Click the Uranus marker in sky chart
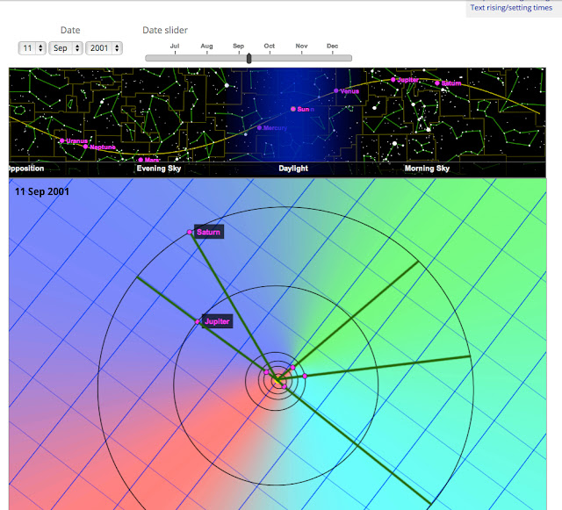Screen dimensions: 562x510 tap(62, 140)
